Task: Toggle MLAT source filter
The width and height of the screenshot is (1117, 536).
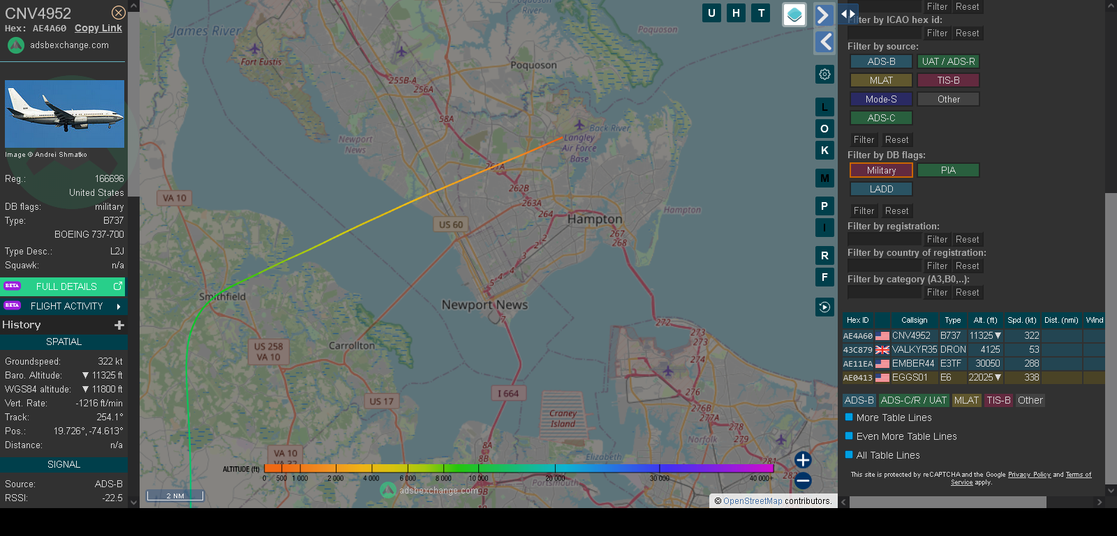Action: [881, 80]
